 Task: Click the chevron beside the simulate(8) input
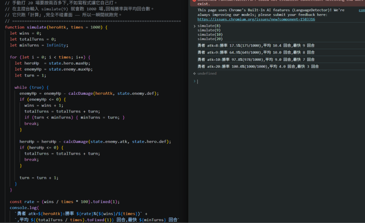pyautogui.click(x=194, y=26)
